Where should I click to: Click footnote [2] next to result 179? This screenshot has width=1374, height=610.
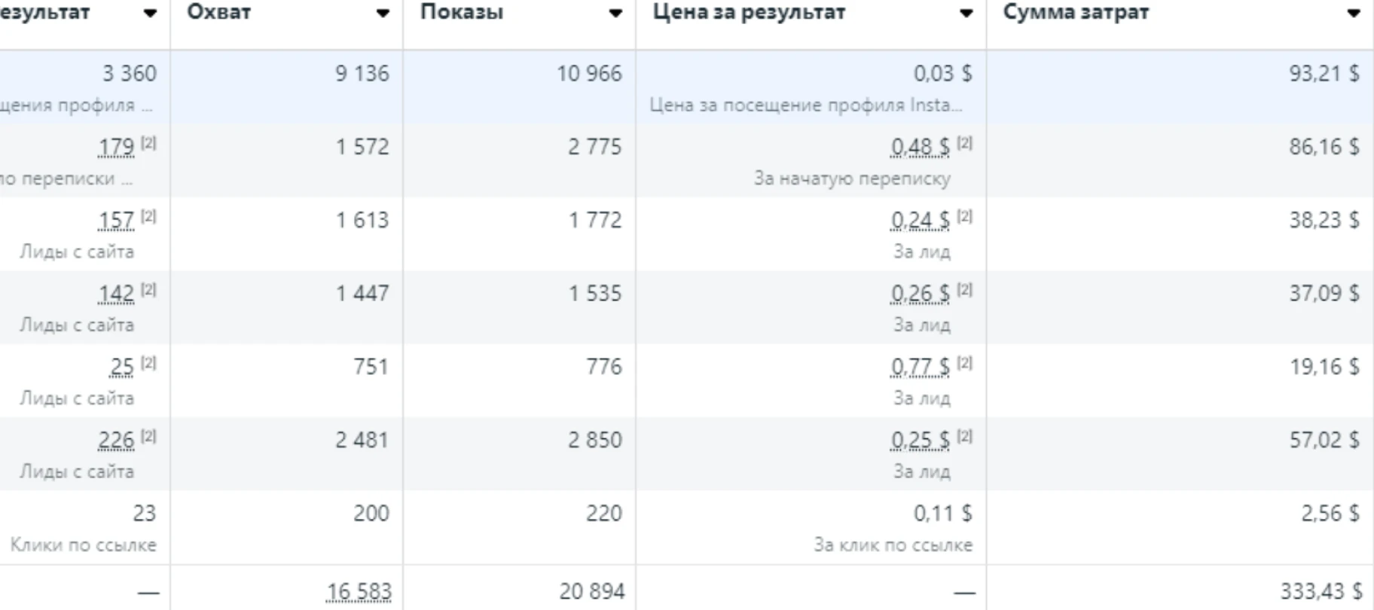tap(149, 142)
